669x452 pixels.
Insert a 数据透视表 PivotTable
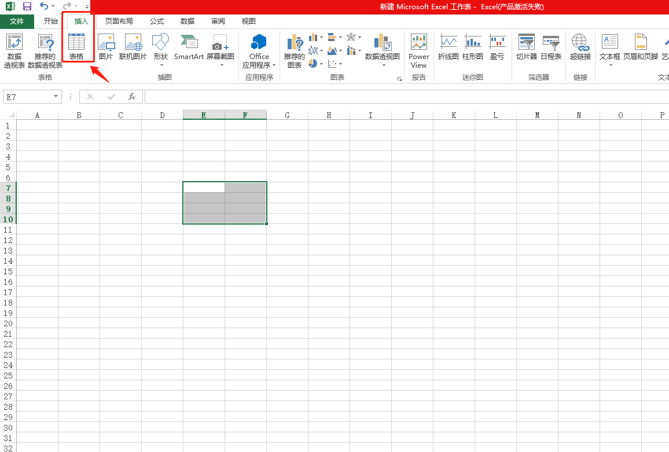point(14,50)
